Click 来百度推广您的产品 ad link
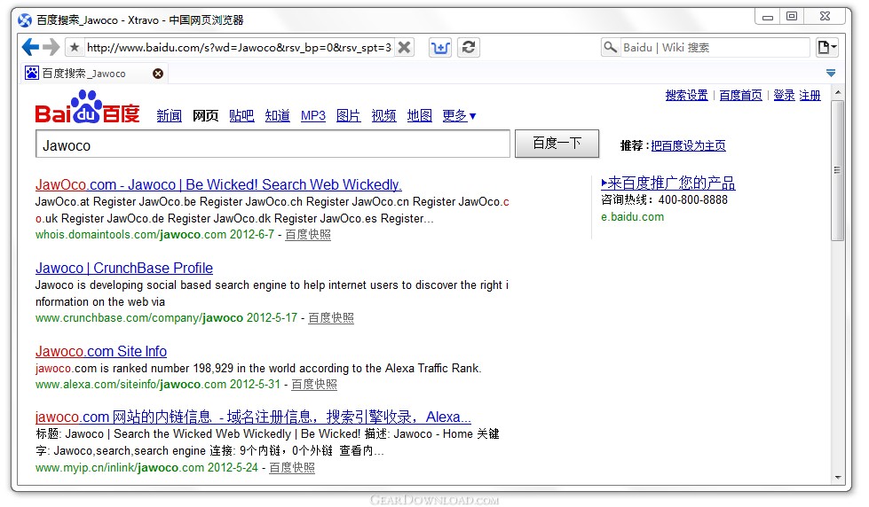869x507 pixels. point(668,183)
